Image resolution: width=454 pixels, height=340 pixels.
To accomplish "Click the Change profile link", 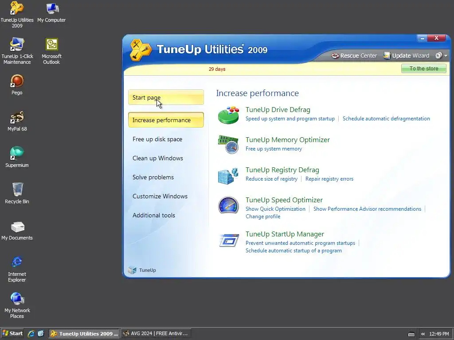I will coord(263,216).
